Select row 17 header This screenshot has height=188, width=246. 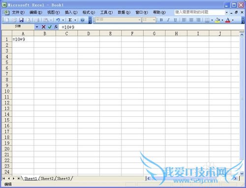(7, 132)
